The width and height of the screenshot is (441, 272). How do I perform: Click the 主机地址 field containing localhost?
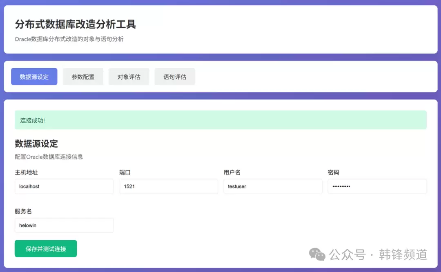click(64, 186)
